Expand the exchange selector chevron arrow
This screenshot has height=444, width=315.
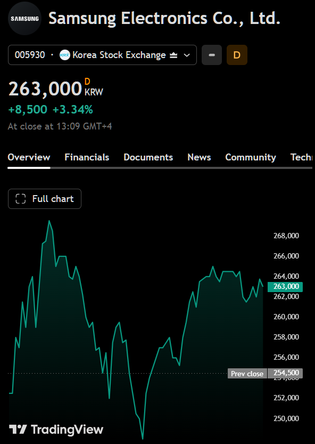point(187,55)
